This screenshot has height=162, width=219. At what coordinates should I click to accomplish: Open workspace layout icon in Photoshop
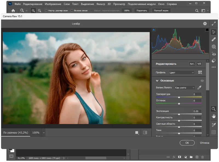[x=203, y=11]
